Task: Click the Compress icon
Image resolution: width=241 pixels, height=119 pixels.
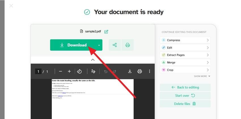Action: [164, 40]
